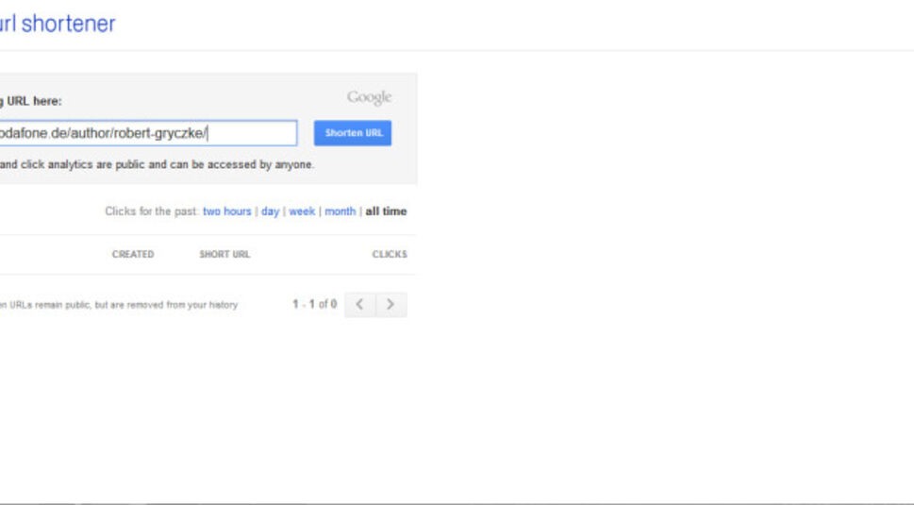This screenshot has width=914, height=505.
Task: Click the '1 - 1 of 0' page counter
Action: coord(314,305)
